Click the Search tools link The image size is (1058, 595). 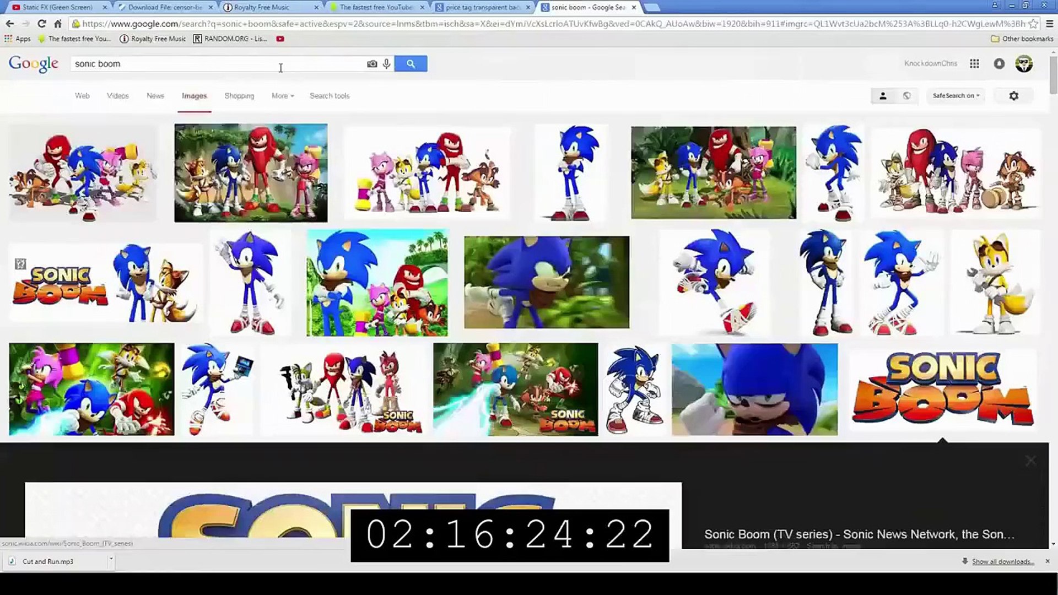(330, 96)
